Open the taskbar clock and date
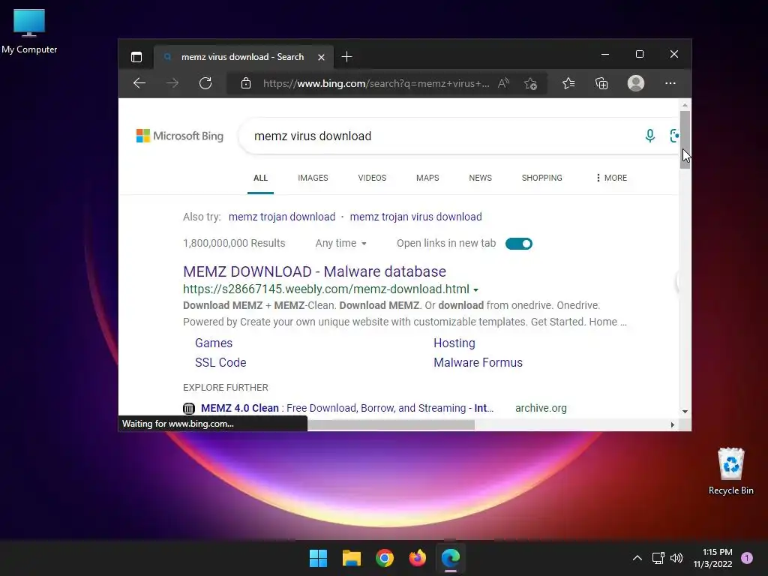768x576 pixels. point(713,558)
